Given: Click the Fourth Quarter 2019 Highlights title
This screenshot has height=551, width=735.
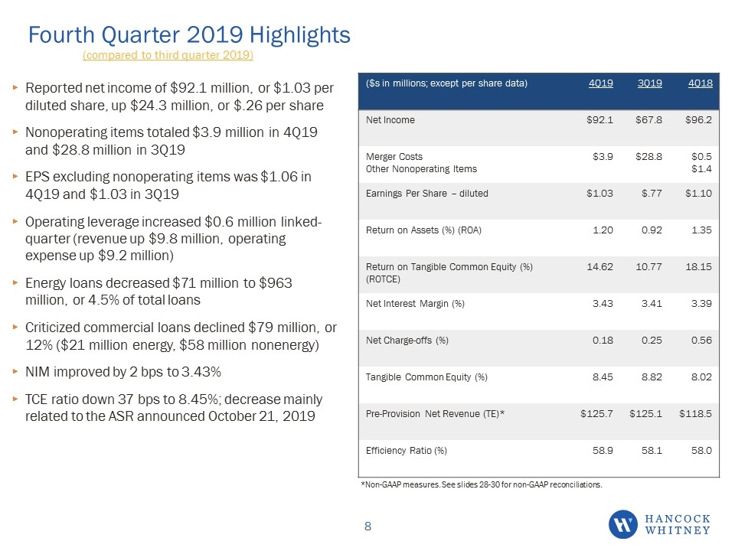Looking at the screenshot, I should point(189,34).
